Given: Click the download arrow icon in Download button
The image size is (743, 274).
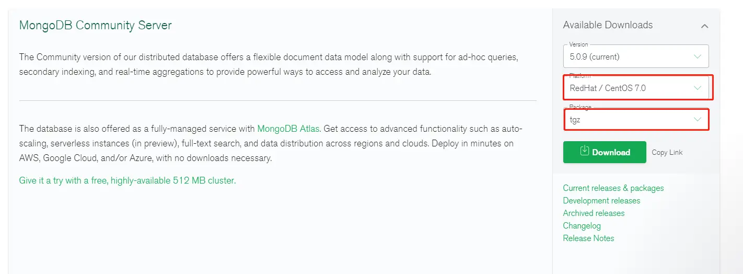Looking at the screenshot, I should (x=585, y=152).
